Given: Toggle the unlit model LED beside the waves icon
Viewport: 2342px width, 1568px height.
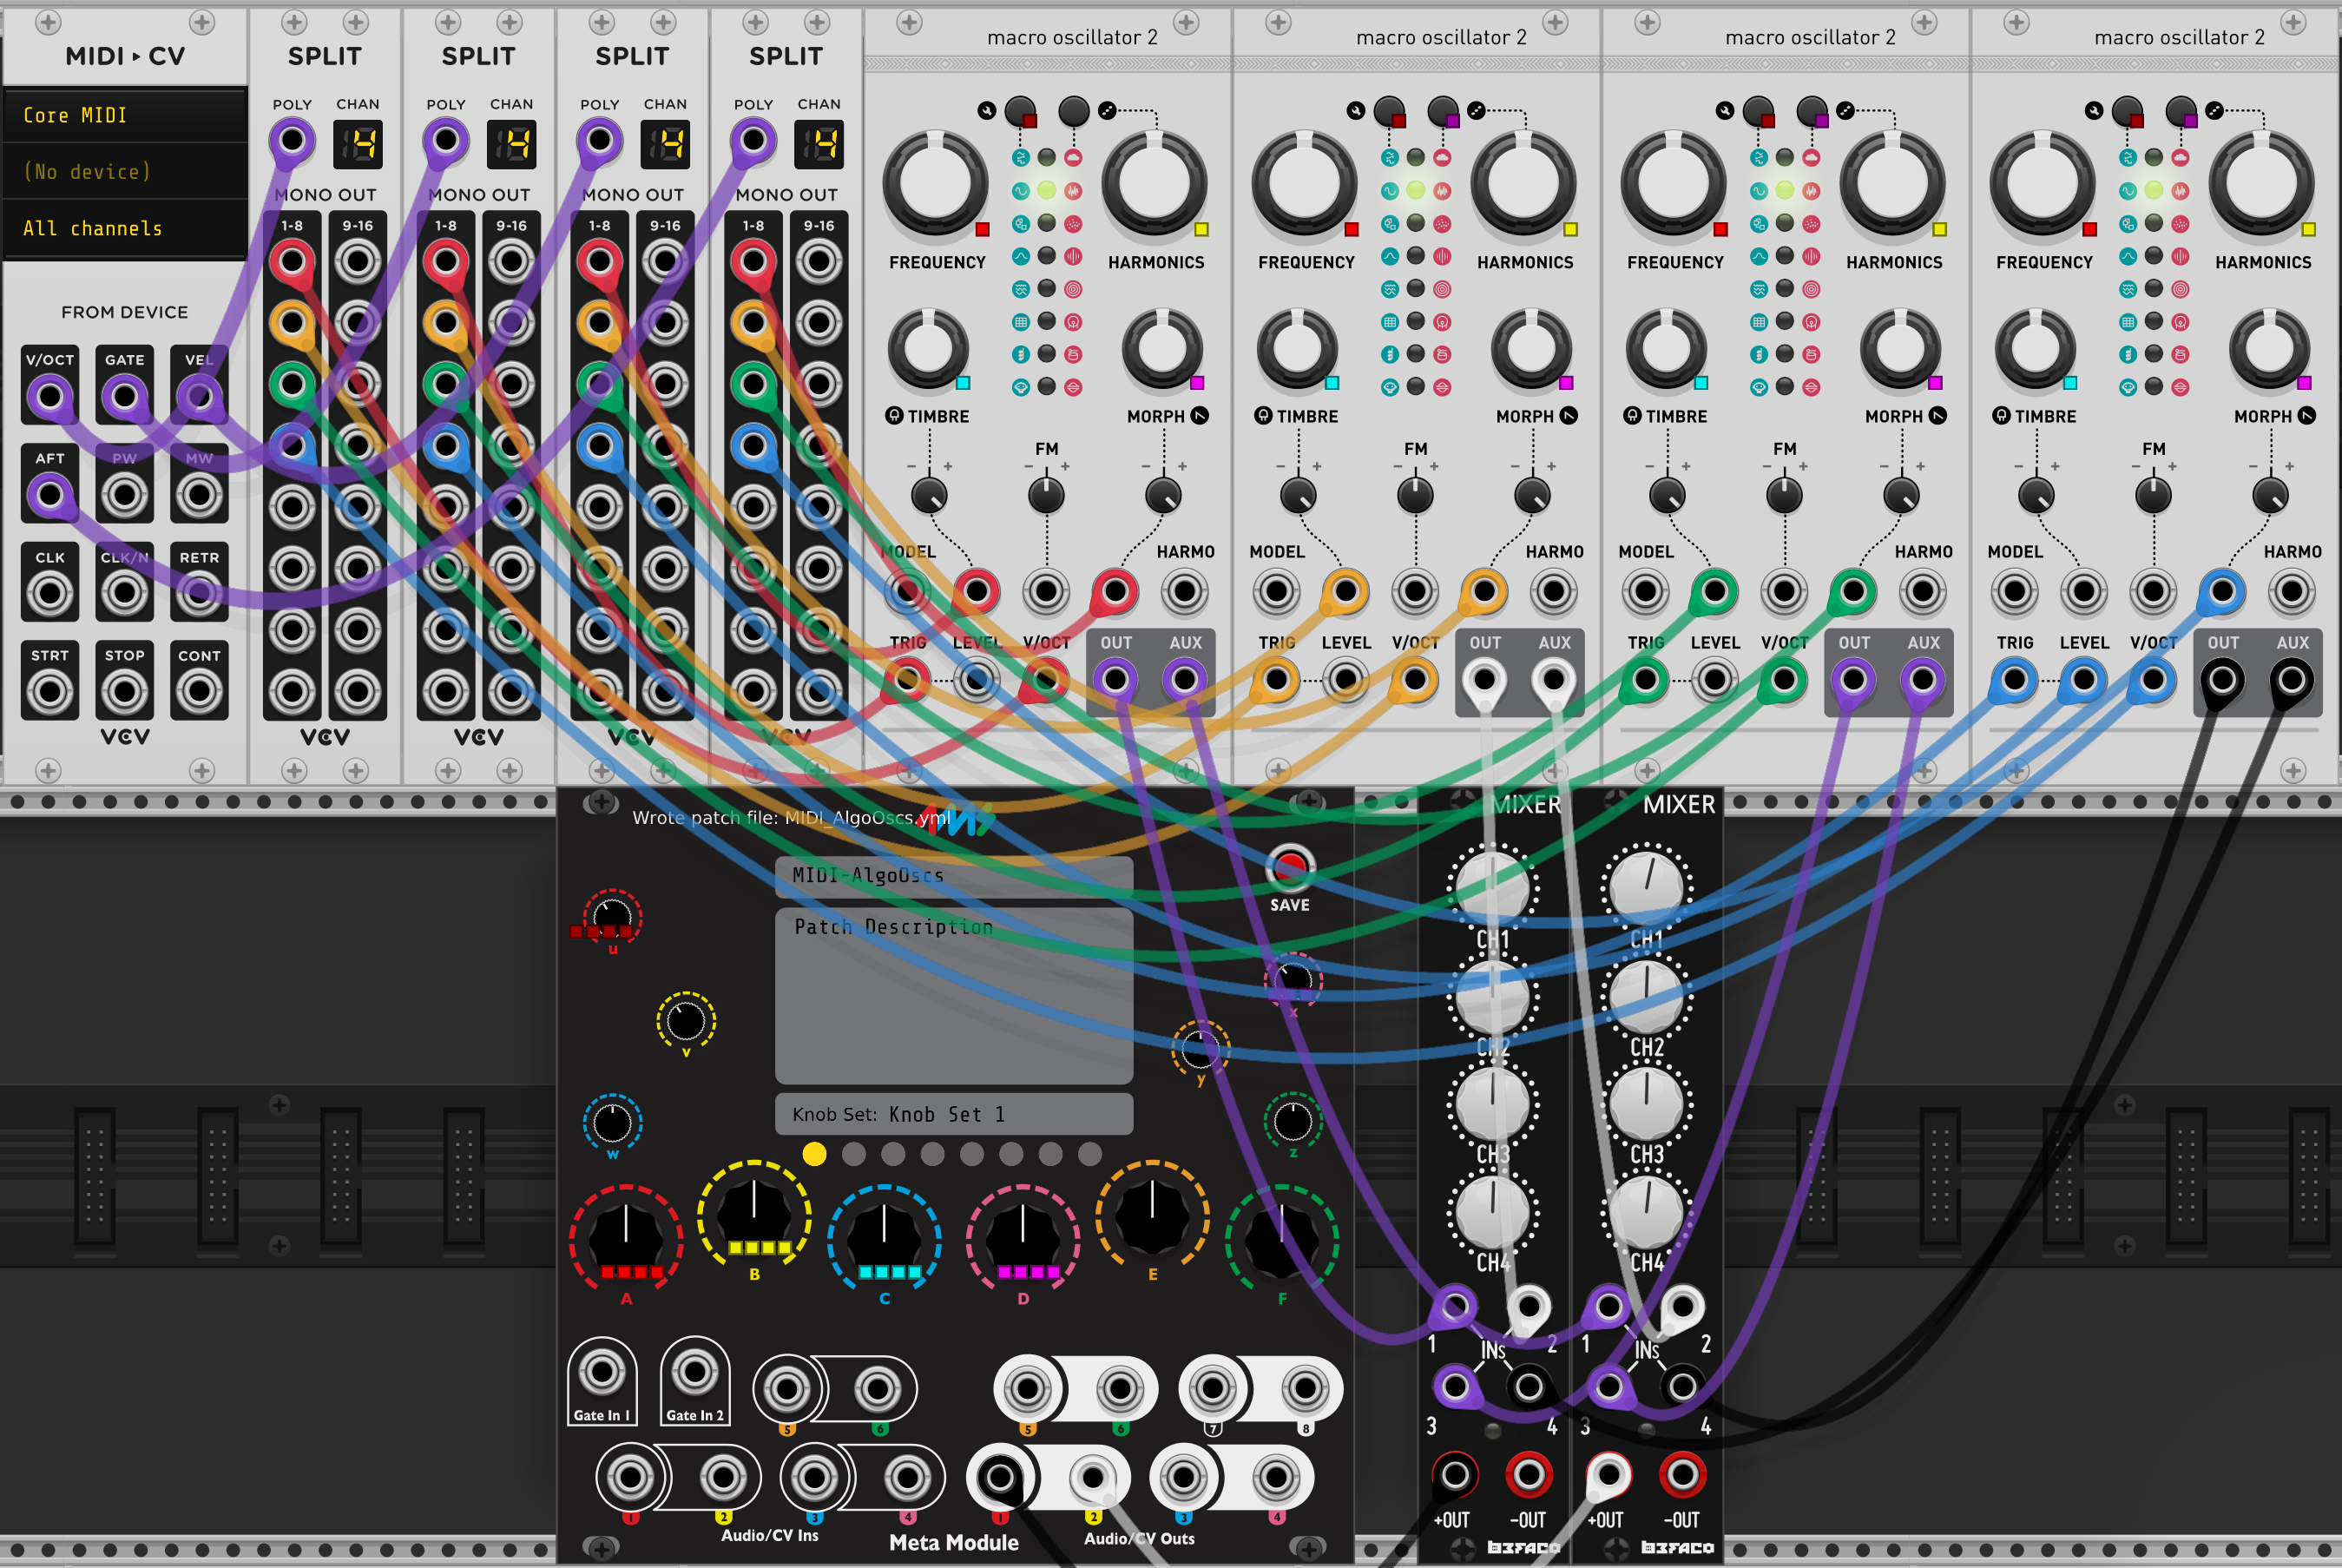Looking at the screenshot, I should [1048, 287].
